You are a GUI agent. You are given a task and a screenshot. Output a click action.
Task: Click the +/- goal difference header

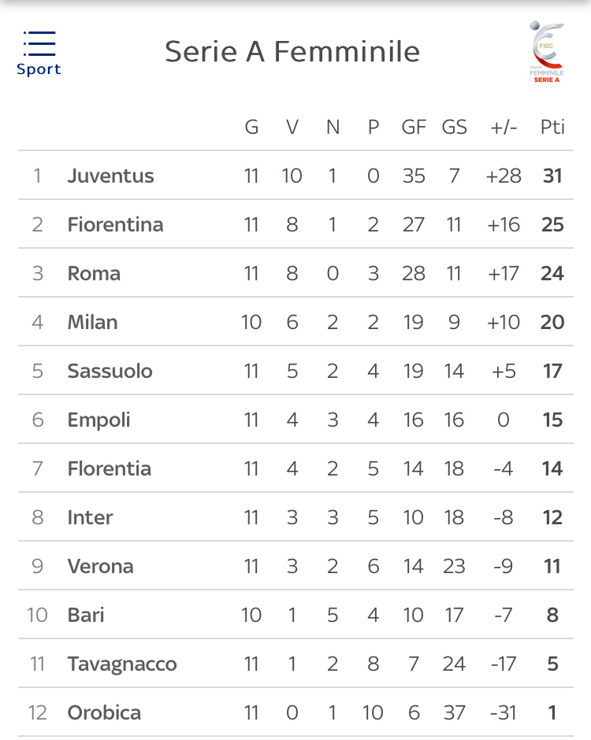504,128
